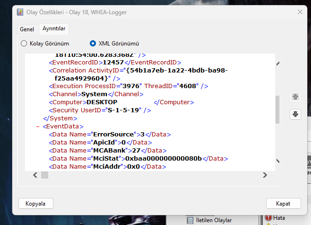311x225 pixels.
Task: Click MCABank value 27
Action: pos(136,151)
